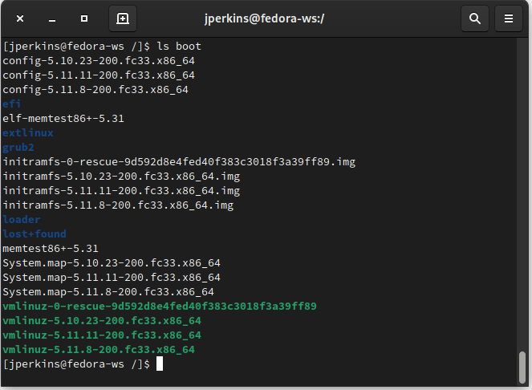Select config-5.11.8-200.fc33.x86_64 line
Viewport: 532px width, 390px height.
pyautogui.click(x=95, y=90)
